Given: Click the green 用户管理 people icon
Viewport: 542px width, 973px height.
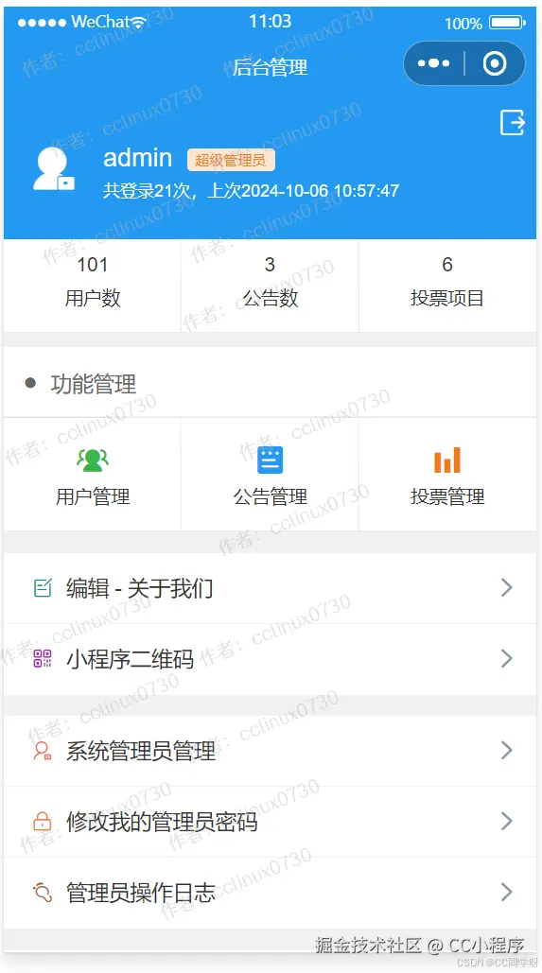Looking at the screenshot, I should [x=93, y=460].
